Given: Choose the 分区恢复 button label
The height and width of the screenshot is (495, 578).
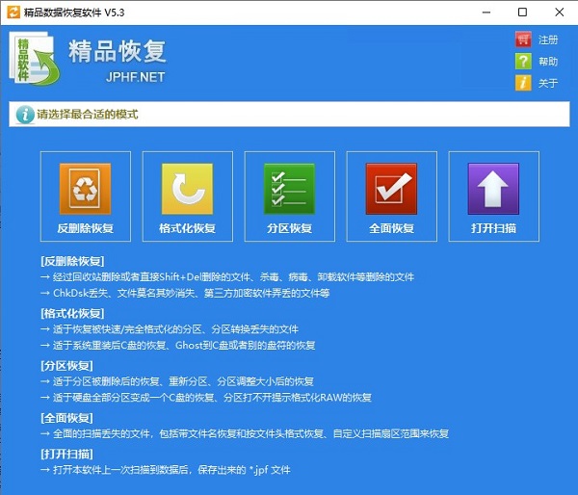Looking at the screenshot, I should coord(289,228).
